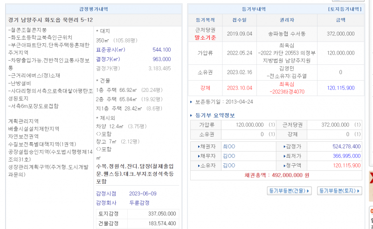Screen dimensions: 373x229
Task: Click the red 2023타경4070 case number
Action: click(287, 92)
